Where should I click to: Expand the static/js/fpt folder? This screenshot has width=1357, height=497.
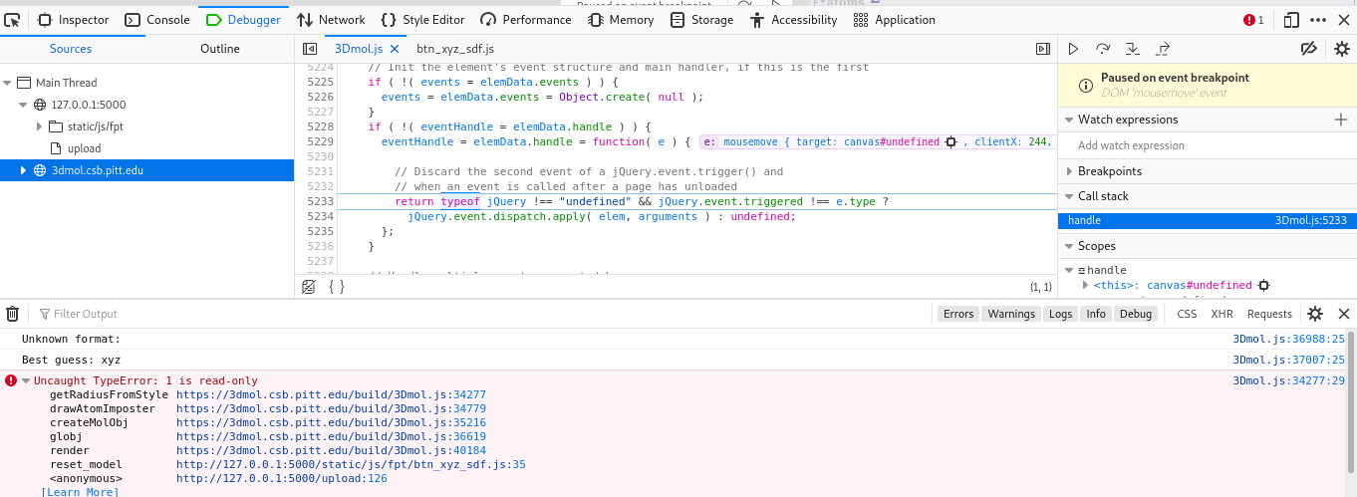tap(40, 126)
